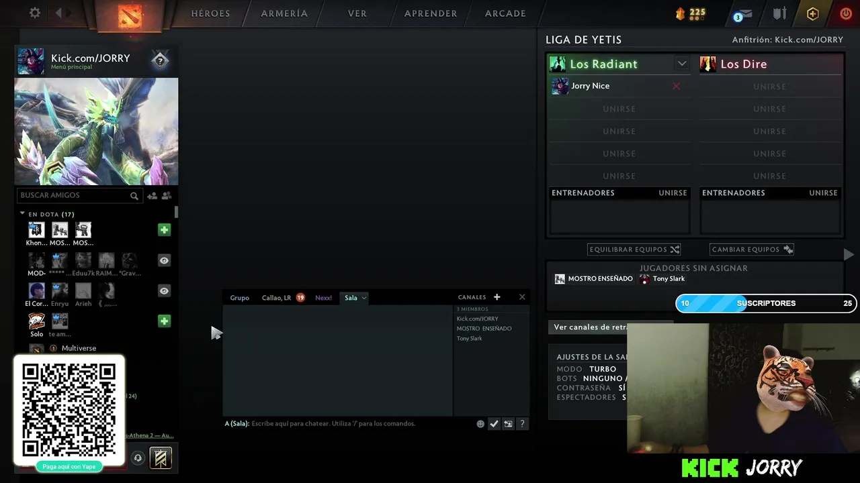Click the search magnifier in Buscar Amigos
The image size is (860, 483).
[134, 196]
